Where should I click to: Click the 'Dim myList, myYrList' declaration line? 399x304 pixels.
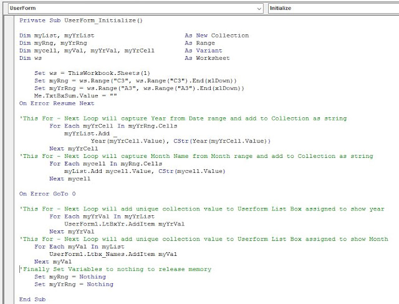(57, 36)
